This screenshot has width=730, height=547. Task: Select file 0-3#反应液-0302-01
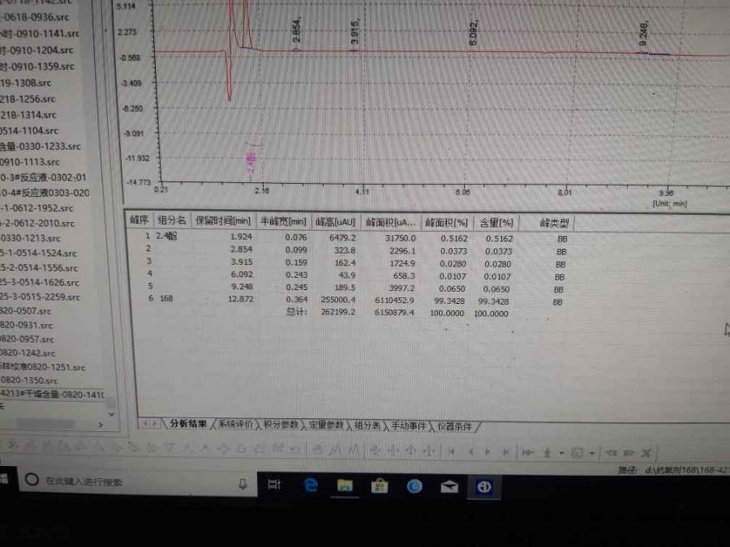(x=43, y=177)
